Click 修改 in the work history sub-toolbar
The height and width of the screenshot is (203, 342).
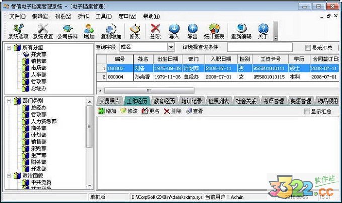[129, 111]
